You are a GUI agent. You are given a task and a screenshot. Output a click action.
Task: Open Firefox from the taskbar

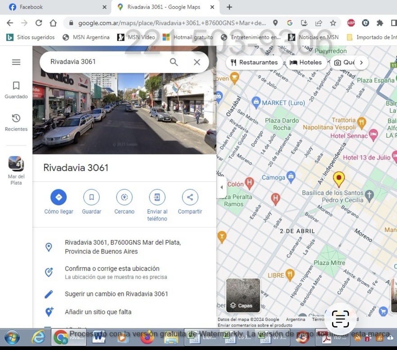147,337
